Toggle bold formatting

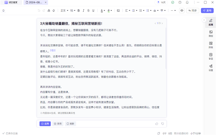[x=79, y=11]
